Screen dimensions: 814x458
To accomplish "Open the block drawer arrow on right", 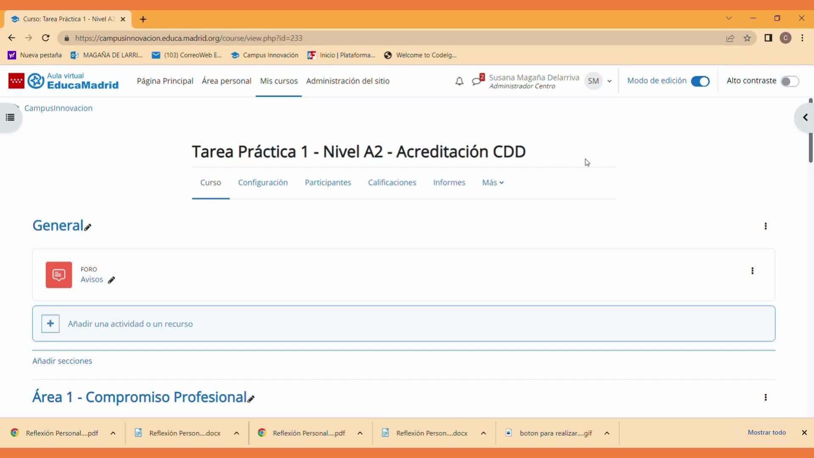I will (x=804, y=117).
